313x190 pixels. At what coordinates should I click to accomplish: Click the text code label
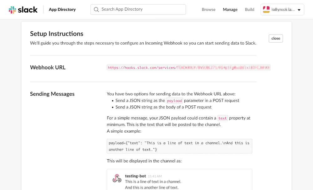[x=222, y=118]
